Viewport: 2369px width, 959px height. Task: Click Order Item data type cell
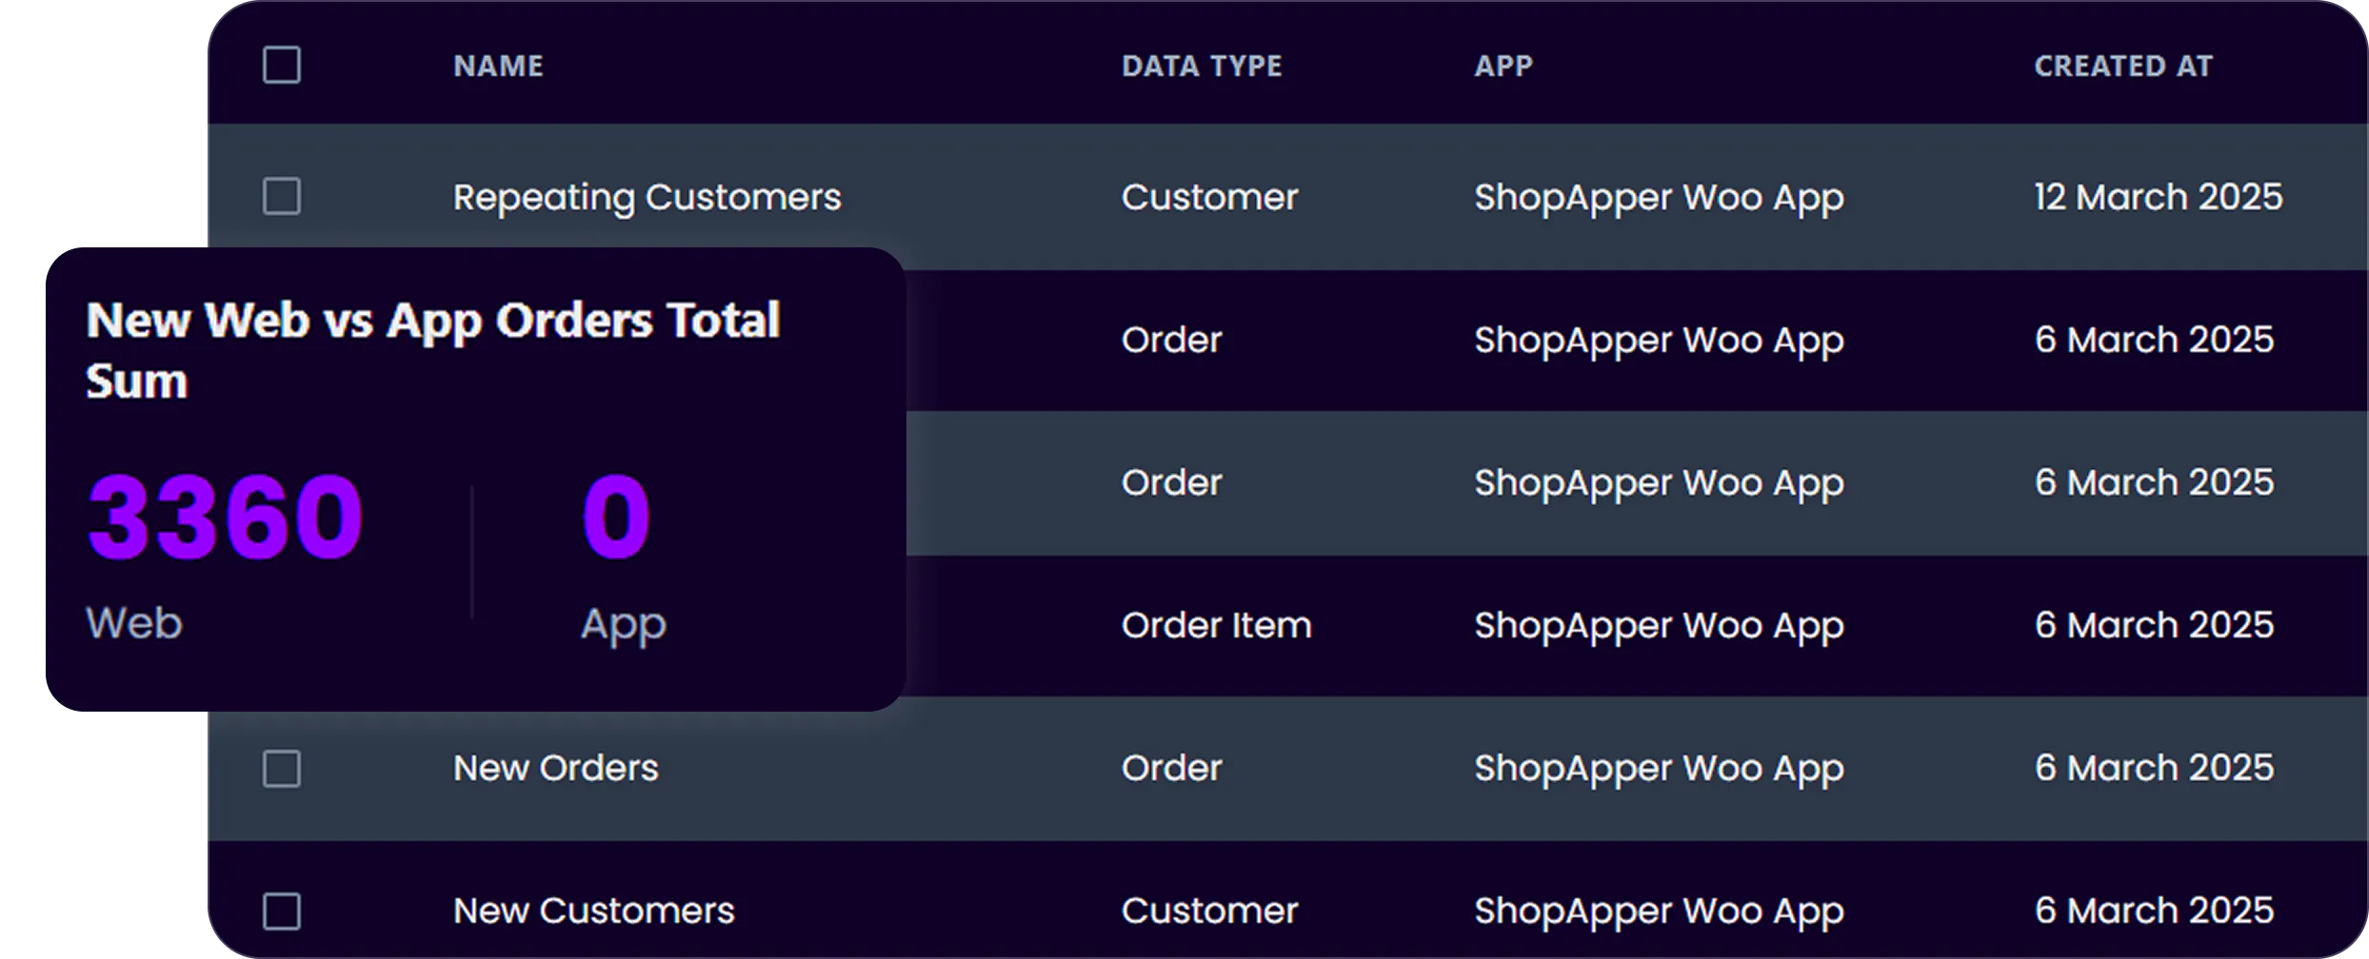pyautogui.click(x=1217, y=625)
